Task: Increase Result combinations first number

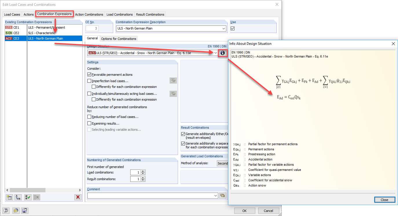Action: (x=143, y=178)
